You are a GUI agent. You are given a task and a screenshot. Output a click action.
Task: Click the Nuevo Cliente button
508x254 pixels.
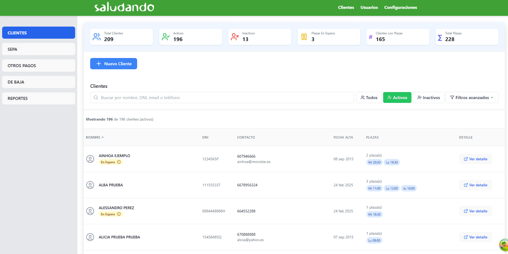(x=114, y=64)
